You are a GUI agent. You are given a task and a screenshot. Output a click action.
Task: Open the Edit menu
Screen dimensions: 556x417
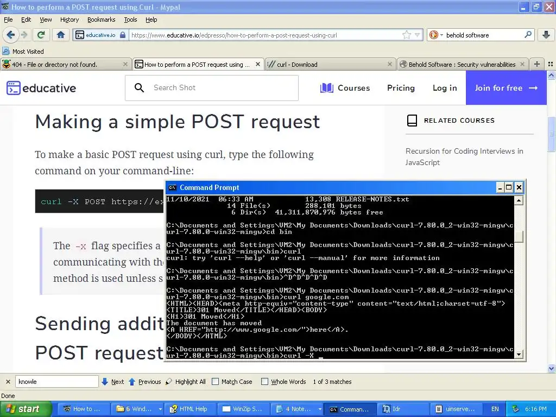tap(26, 20)
